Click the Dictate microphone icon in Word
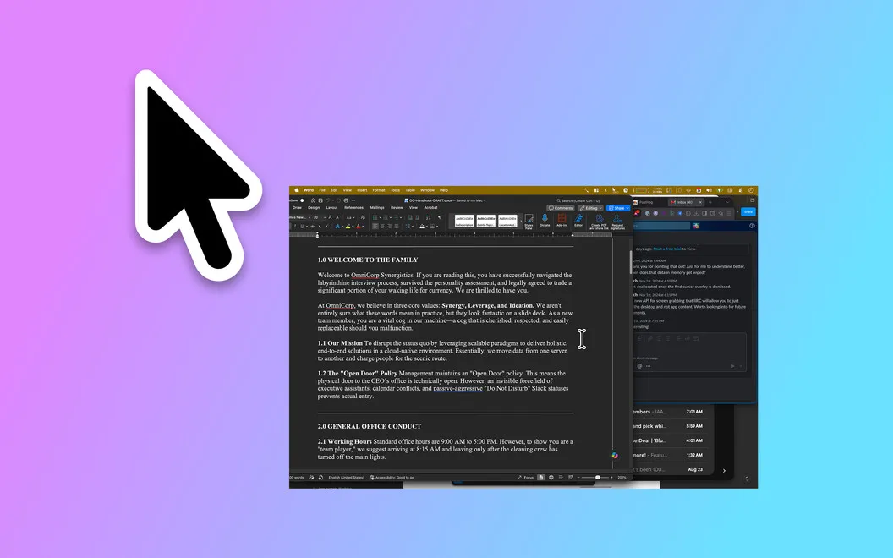The image size is (893, 558). 545,221
